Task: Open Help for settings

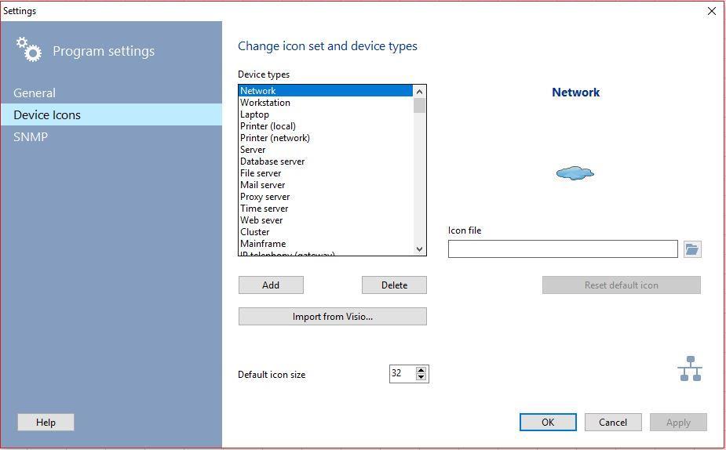Action: (46, 423)
